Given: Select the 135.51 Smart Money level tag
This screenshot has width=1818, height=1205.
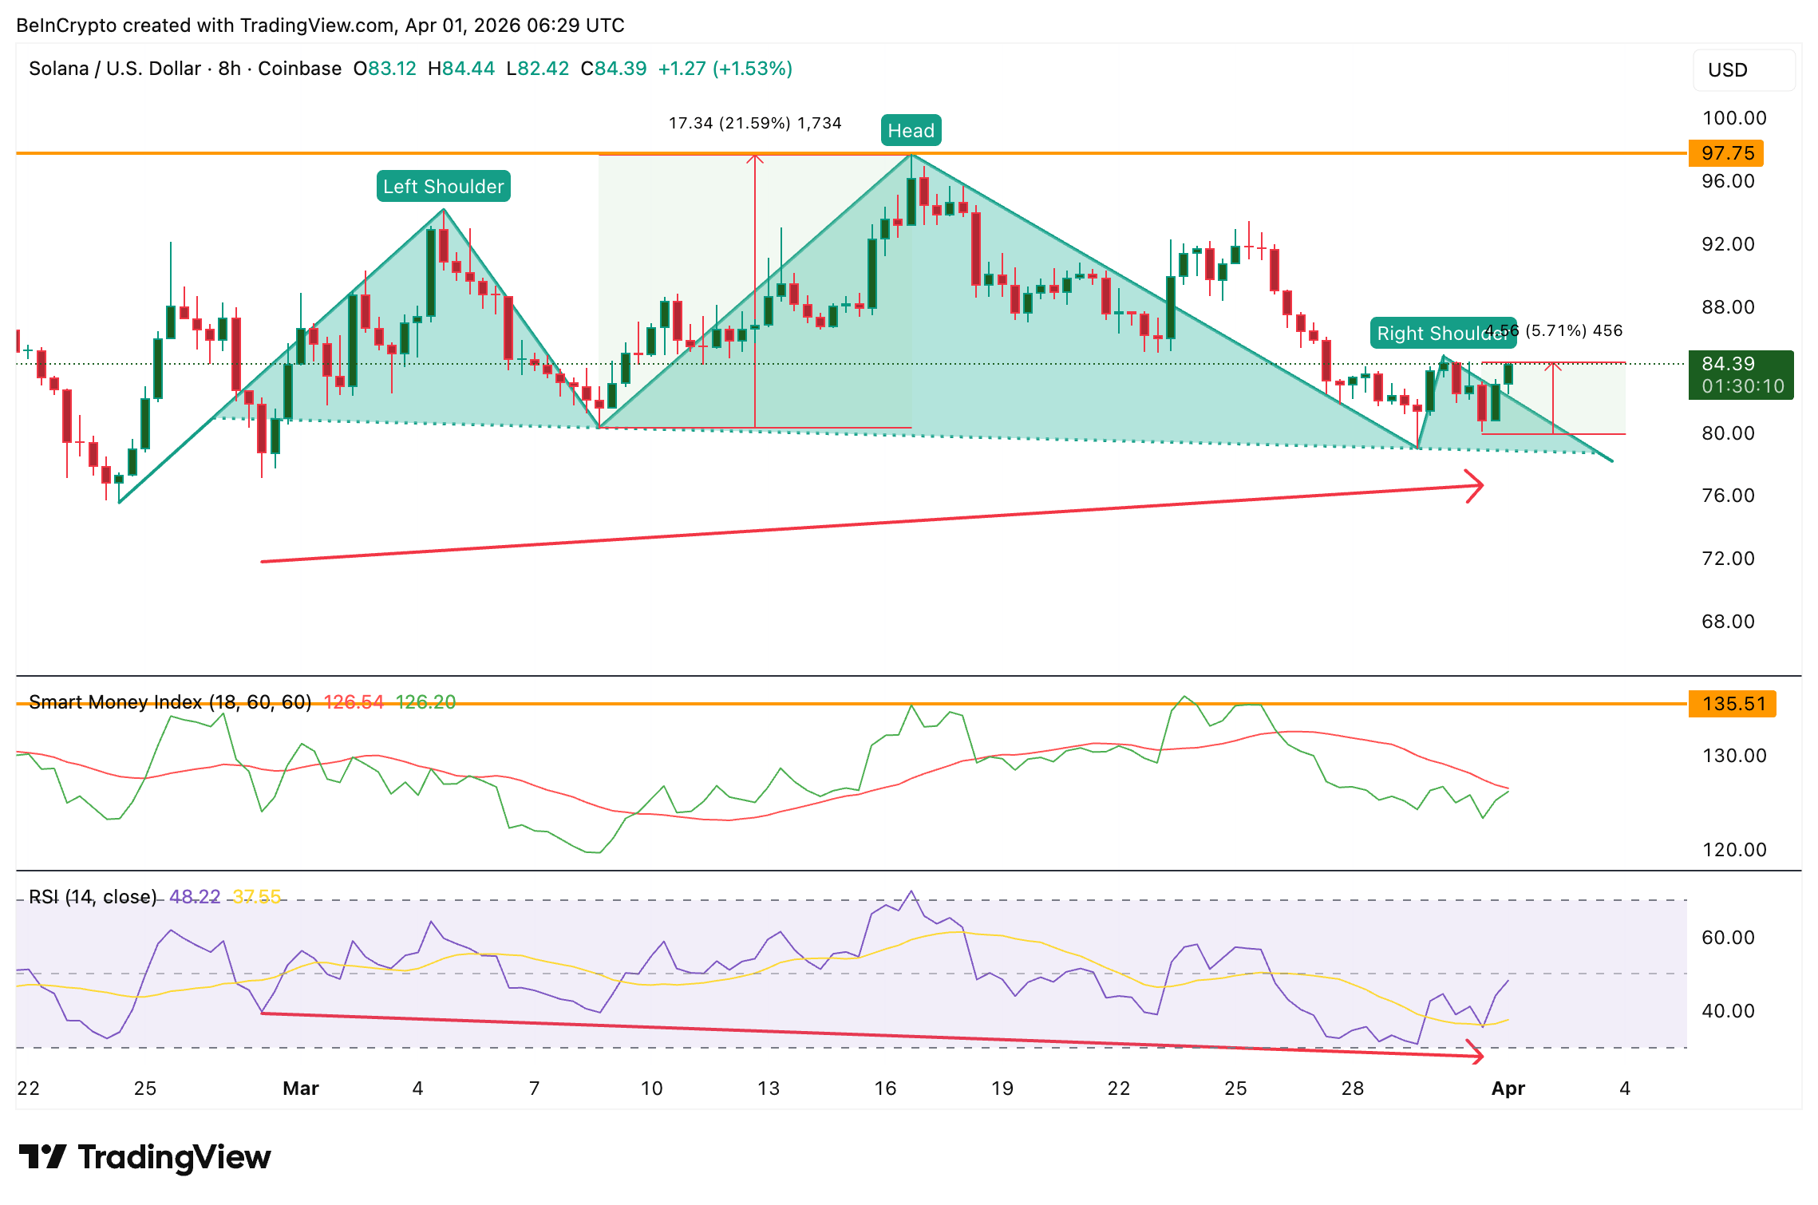Looking at the screenshot, I should point(1732,705).
